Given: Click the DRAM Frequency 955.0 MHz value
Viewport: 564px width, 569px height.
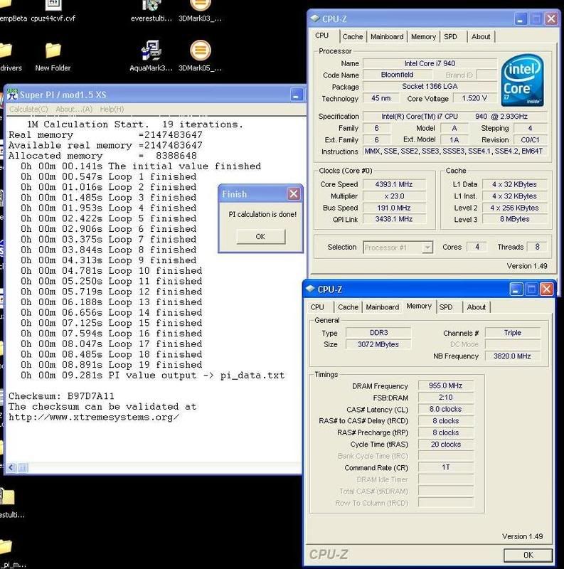Looking at the screenshot, I should (x=446, y=385).
